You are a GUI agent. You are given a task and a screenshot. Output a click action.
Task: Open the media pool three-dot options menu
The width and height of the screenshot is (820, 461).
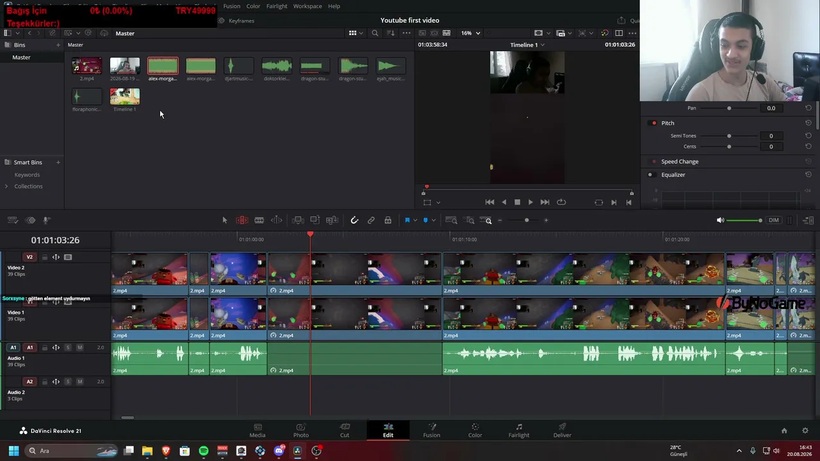406,33
